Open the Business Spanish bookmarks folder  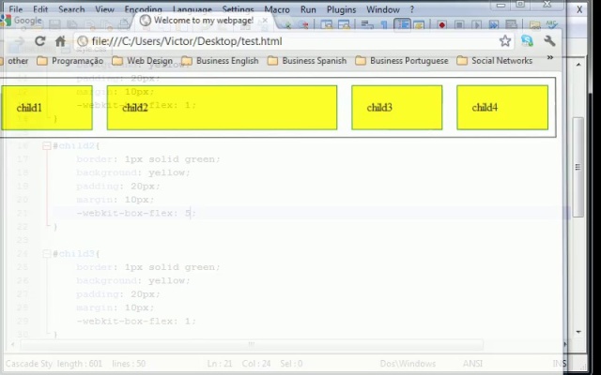(x=307, y=60)
